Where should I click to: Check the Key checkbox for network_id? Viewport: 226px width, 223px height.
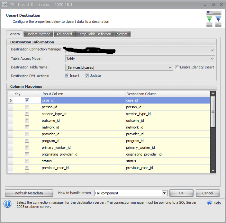tap(27, 127)
